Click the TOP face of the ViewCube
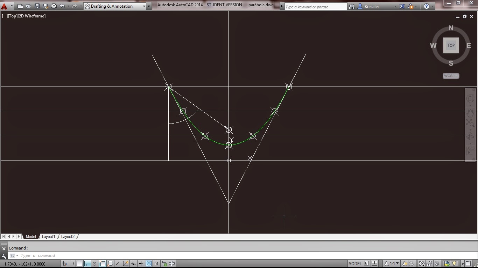The height and width of the screenshot is (268, 478). [451, 45]
